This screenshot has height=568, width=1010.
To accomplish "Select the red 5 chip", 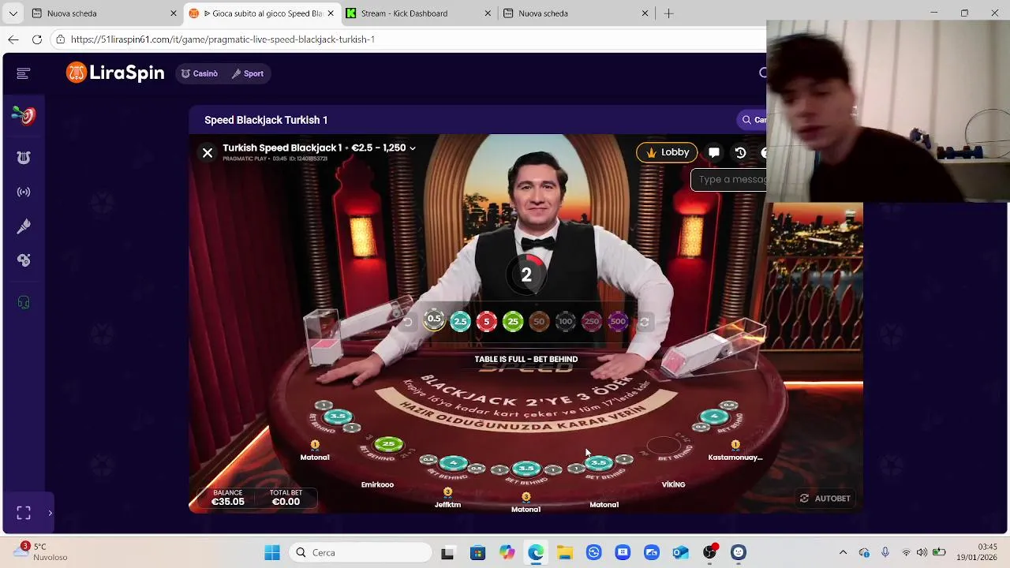I will point(487,321).
